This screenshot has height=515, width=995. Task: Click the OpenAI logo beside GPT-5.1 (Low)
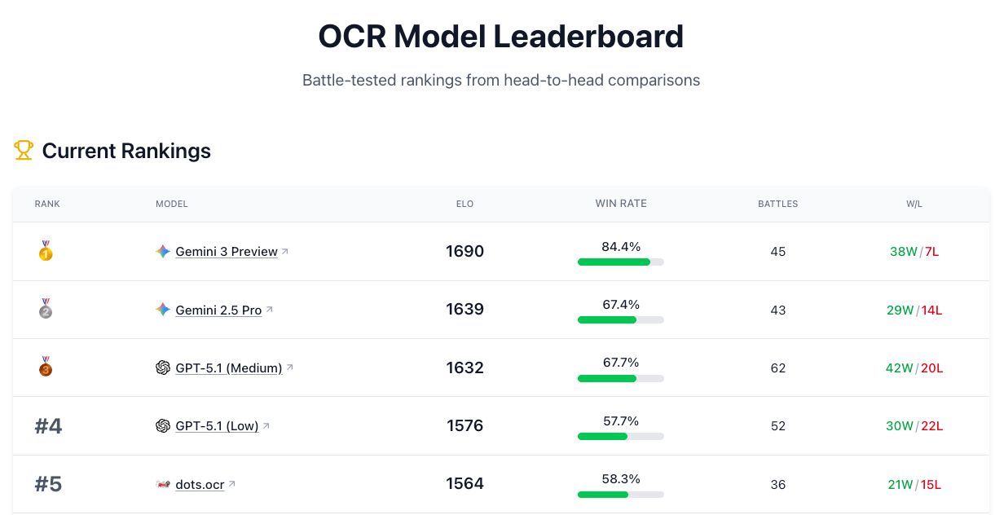tap(163, 425)
